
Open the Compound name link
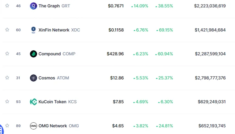(x=50, y=54)
